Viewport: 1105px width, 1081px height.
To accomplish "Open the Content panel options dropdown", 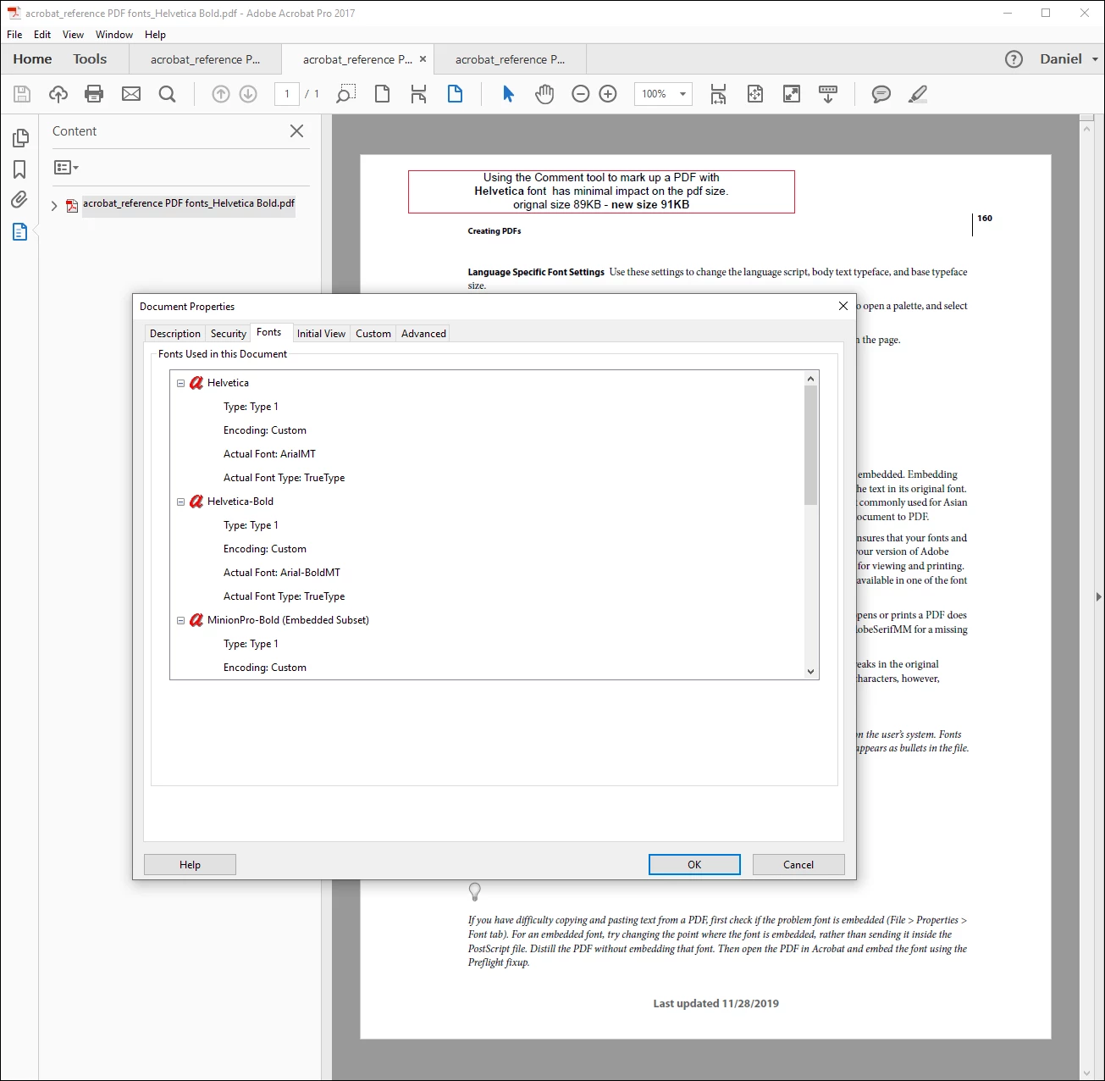I will pos(66,168).
